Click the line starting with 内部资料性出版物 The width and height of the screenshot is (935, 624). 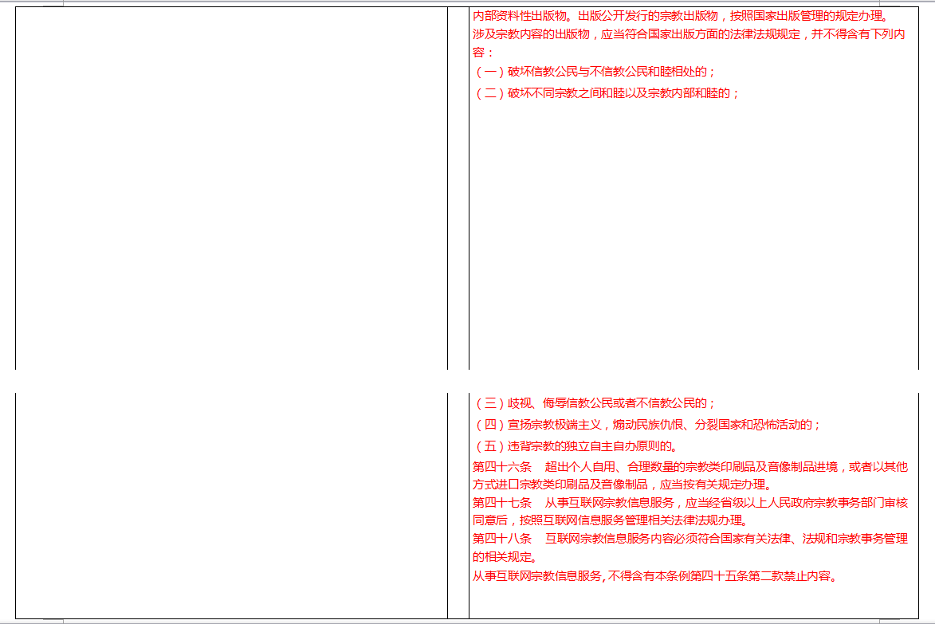coord(683,16)
